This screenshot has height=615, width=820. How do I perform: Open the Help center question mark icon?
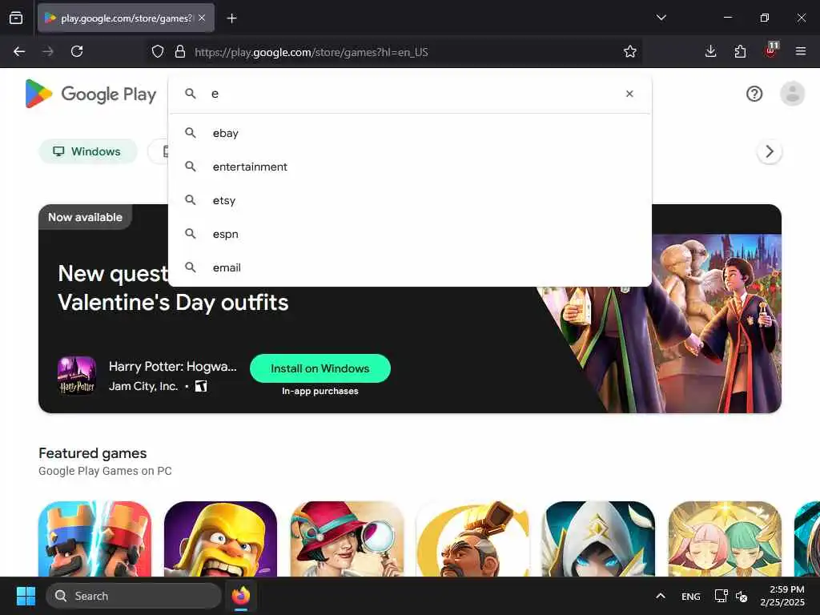pos(754,94)
